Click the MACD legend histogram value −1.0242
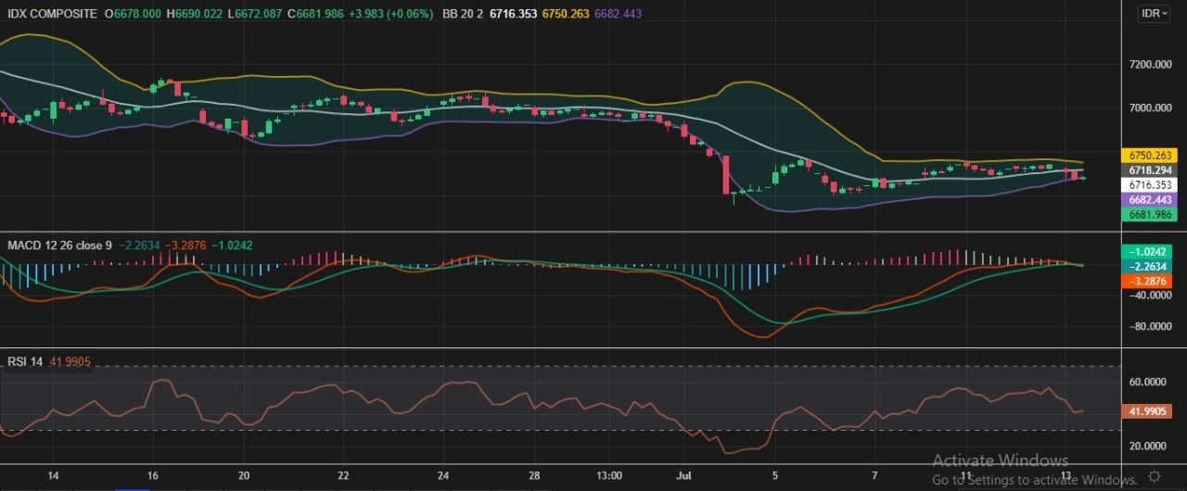The image size is (1187, 491). tap(233, 245)
